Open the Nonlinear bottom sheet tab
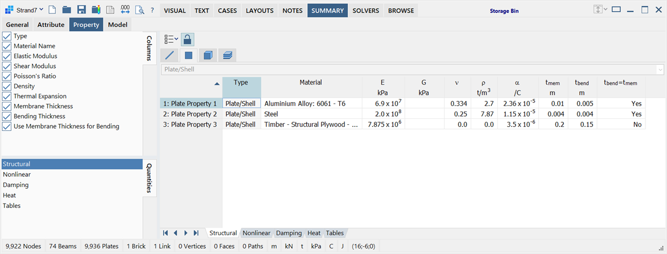This screenshot has height=254, width=667. 256,233
